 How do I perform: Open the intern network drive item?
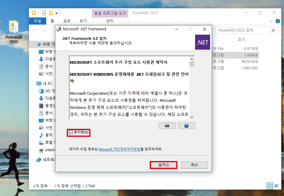[x=47, y=150]
